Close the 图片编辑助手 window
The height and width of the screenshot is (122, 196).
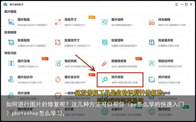pyautogui.click(x=191, y=4)
